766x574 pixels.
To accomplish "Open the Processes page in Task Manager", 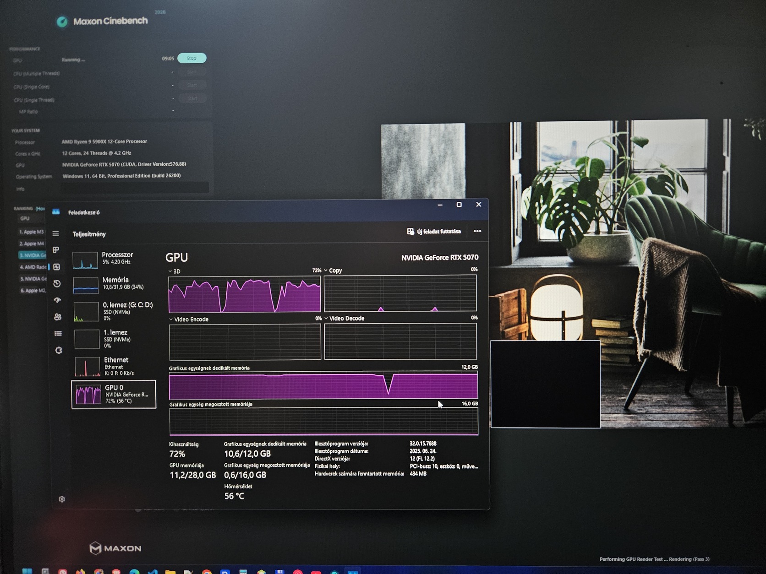I will [x=56, y=250].
